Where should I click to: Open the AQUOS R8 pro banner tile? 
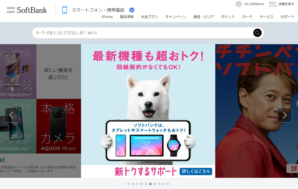[x=58, y=126]
